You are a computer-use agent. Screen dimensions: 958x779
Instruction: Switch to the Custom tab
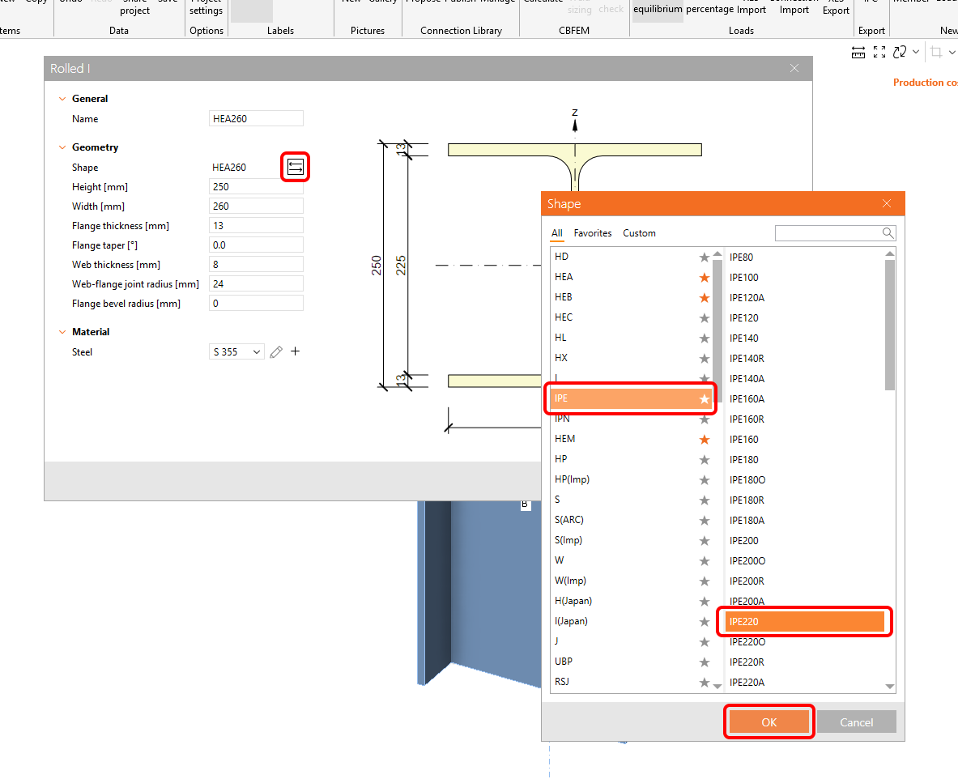click(639, 233)
